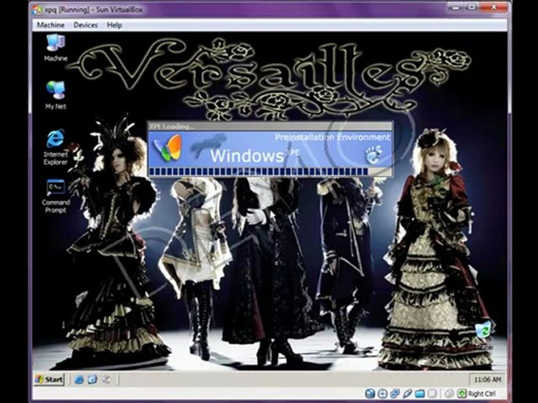Click the USB devices status icon
This screenshot has width=538, height=403.
[407, 393]
